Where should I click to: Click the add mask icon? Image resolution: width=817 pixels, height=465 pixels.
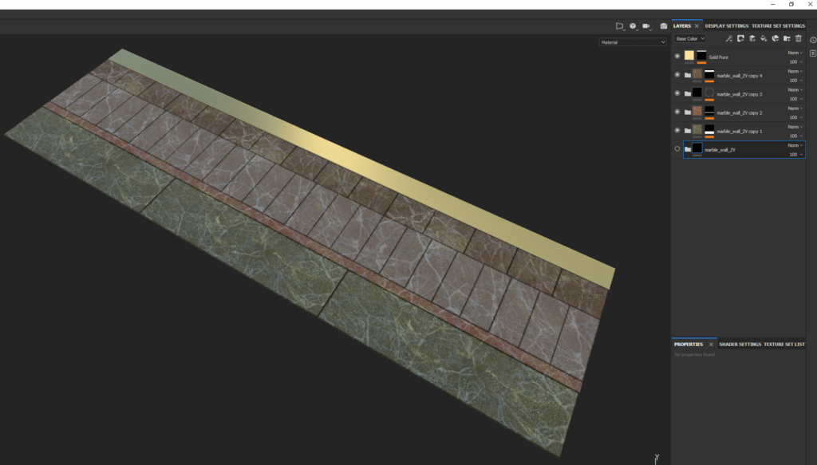click(740, 38)
